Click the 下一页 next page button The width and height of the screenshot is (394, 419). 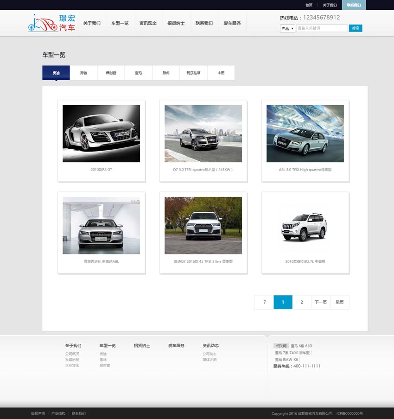click(x=321, y=302)
